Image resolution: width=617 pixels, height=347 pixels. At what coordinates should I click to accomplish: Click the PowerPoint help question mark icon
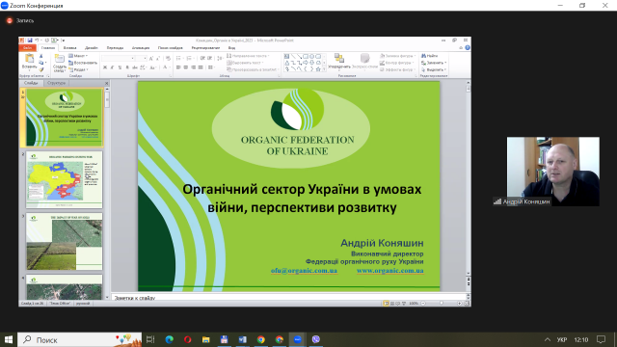click(467, 47)
